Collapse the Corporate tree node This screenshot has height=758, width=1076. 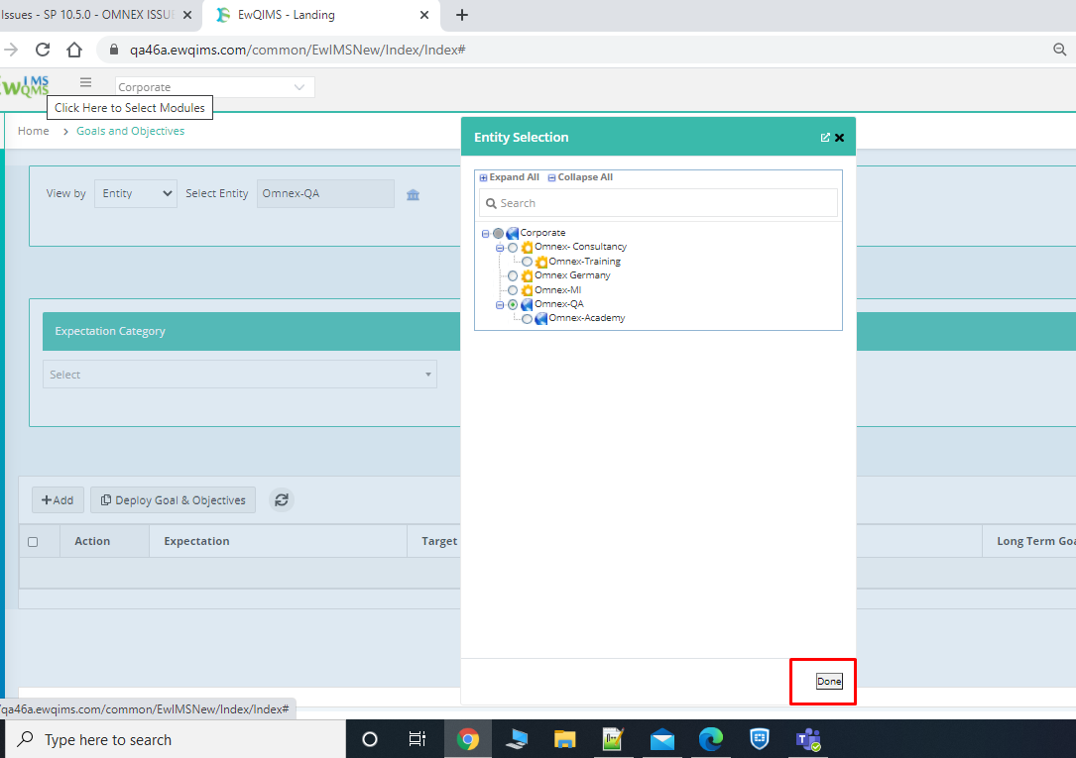tap(486, 234)
